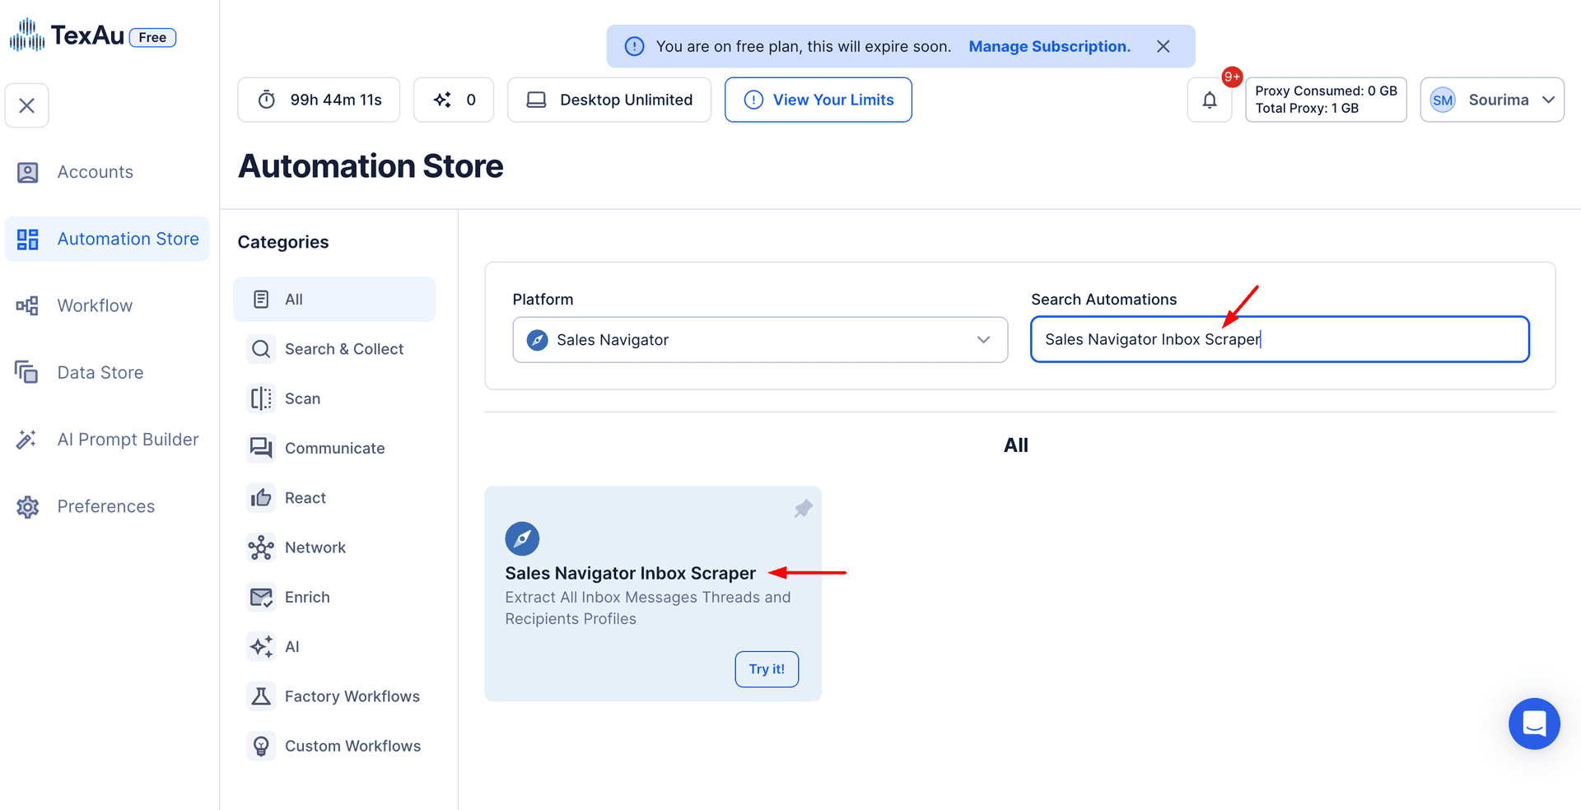Open the Workflow sidebar icon

27,305
